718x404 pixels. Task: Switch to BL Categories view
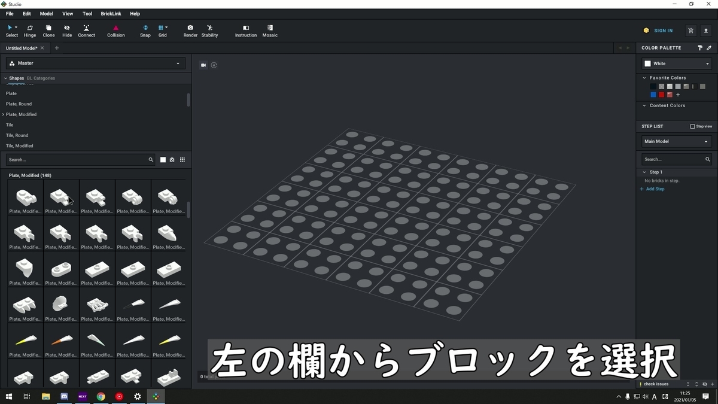click(x=41, y=78)
